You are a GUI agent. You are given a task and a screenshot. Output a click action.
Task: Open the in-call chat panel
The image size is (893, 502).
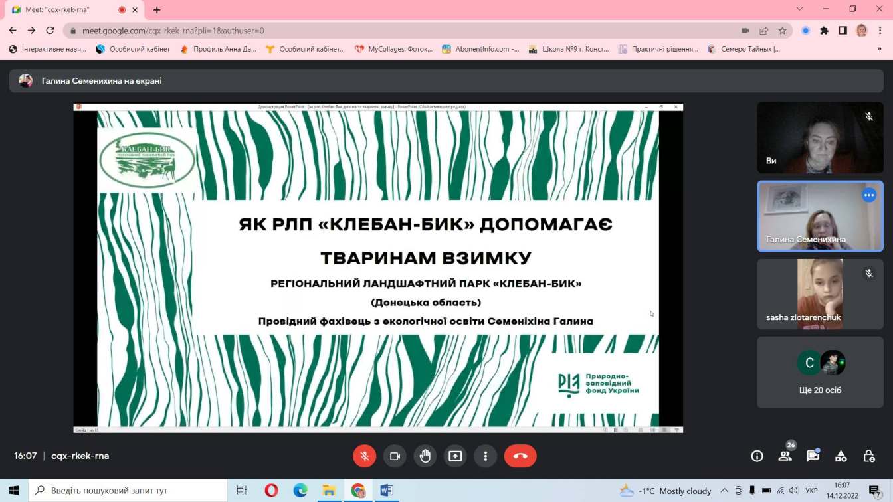click(x=813, y=456)
